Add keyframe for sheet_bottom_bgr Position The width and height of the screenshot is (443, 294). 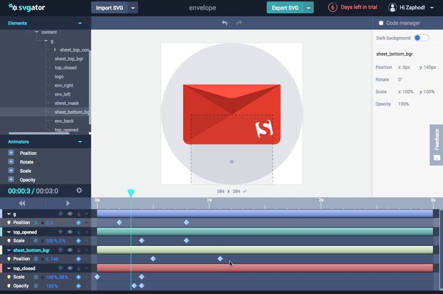click(78, 259)
